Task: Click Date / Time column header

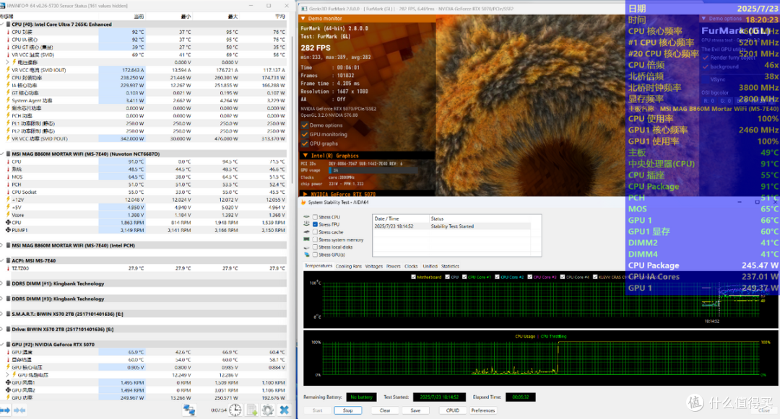Action: tap(401, 219)
